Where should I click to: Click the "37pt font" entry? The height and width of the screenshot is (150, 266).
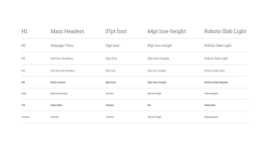[x=116, y=31]
